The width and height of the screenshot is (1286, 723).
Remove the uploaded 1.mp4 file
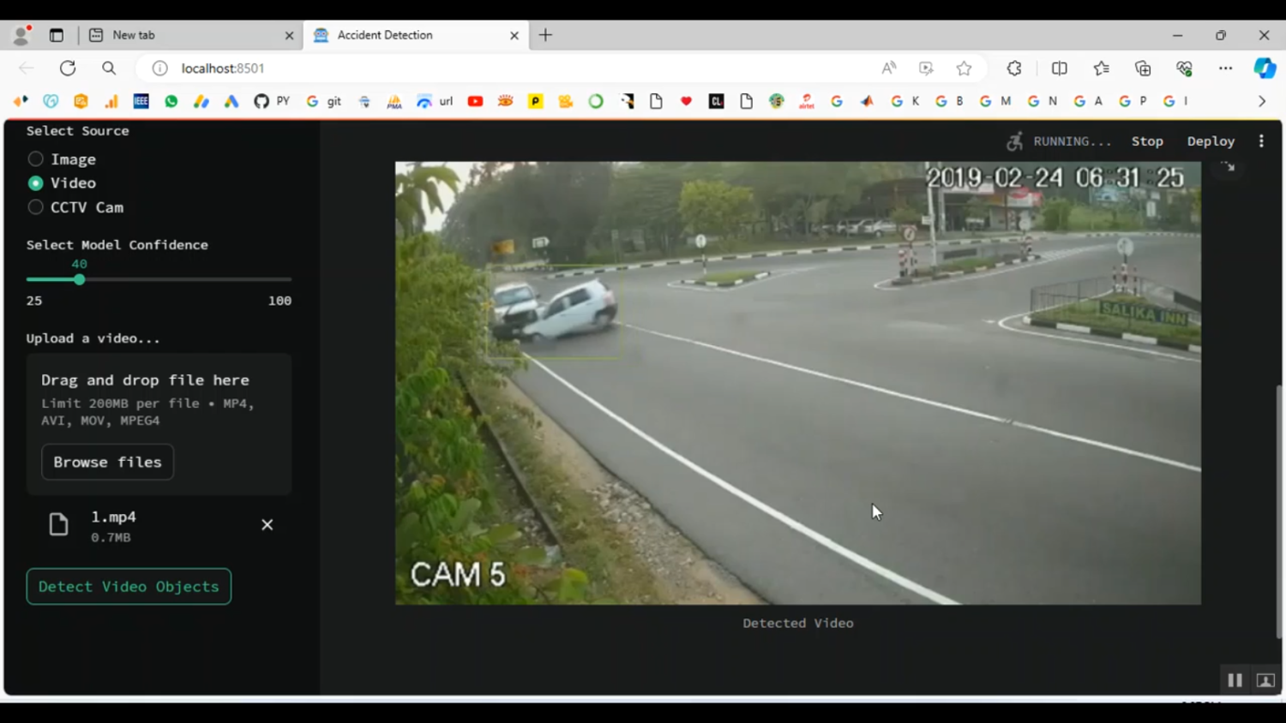pos(267,525)
